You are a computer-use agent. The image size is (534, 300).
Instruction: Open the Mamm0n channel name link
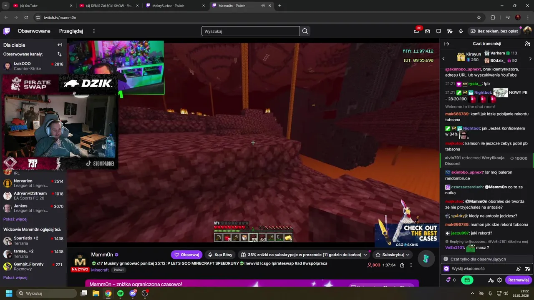102,255
